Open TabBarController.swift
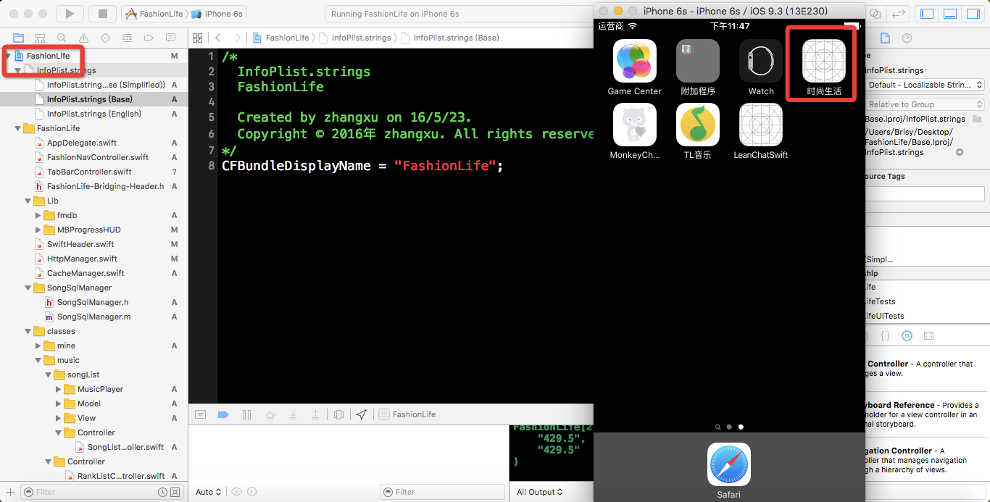990x502 pixels. click(x=89, y=172)
